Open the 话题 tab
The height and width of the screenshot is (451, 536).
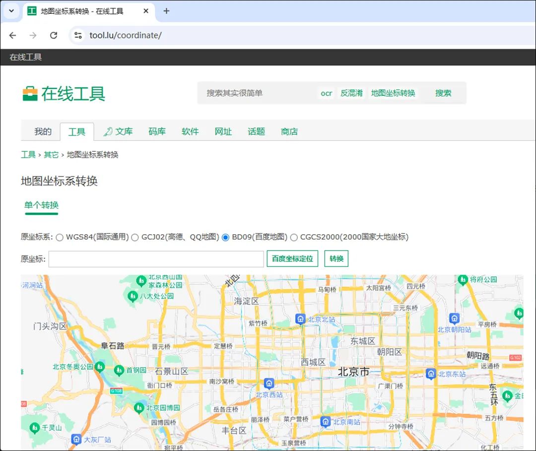tap(257, 131)
